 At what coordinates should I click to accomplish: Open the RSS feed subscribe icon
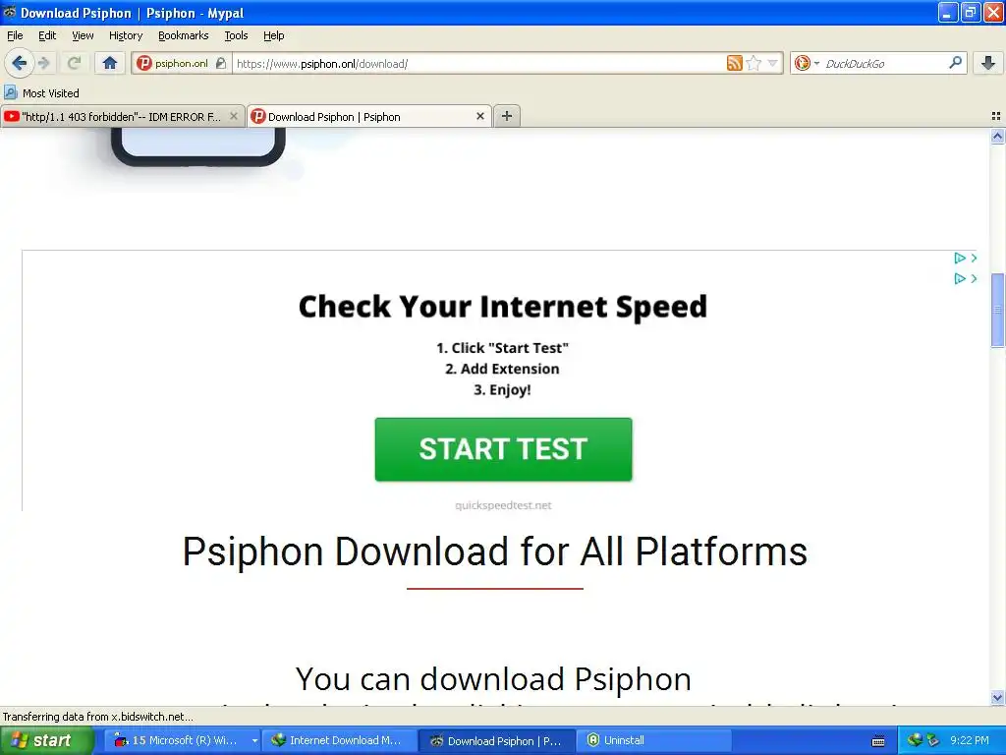point(734,63)
